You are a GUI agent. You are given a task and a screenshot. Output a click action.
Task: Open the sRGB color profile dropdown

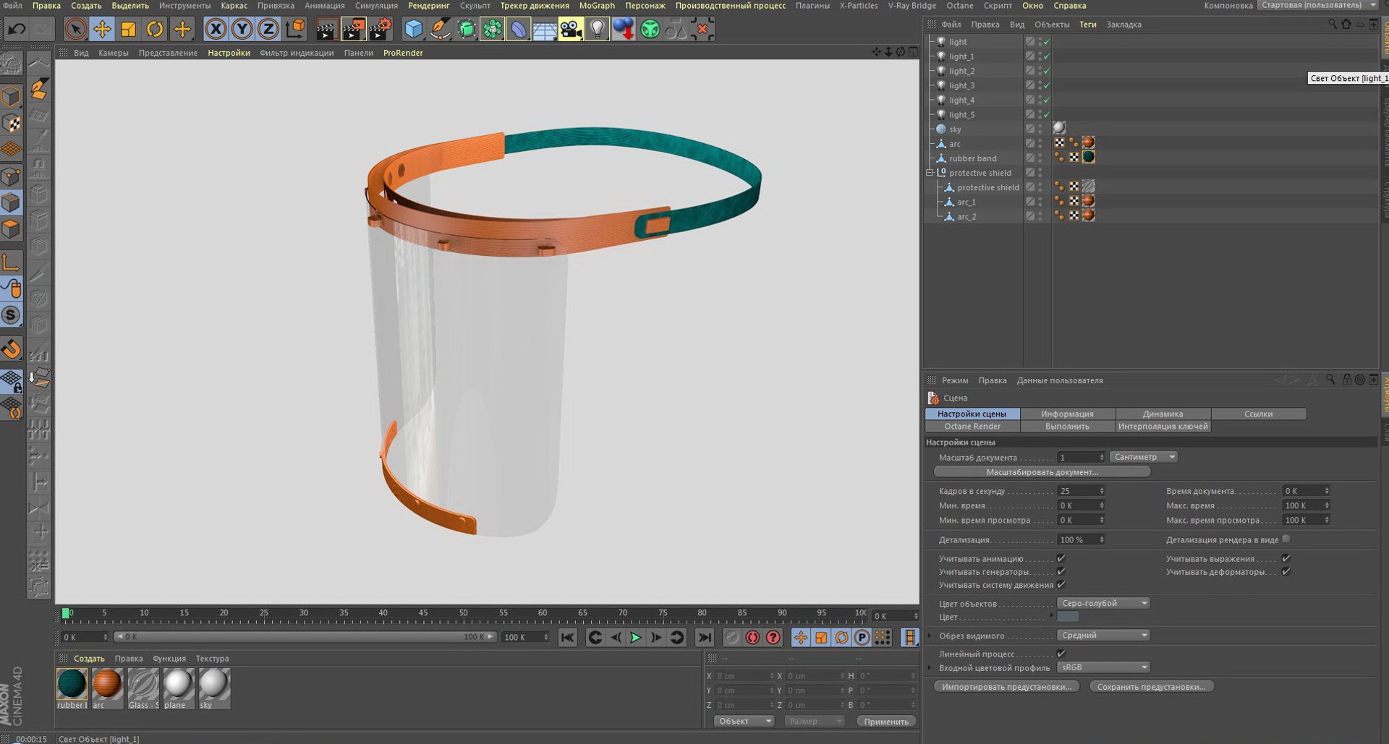click(x=1103, y=667)
